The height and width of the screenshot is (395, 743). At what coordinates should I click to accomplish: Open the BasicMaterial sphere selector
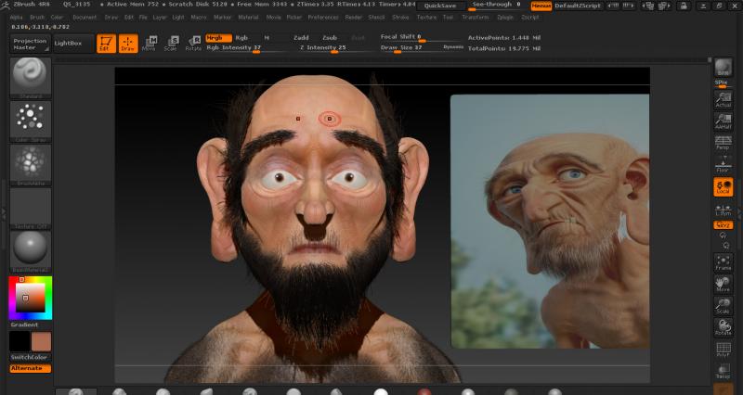tap(31, 251)
